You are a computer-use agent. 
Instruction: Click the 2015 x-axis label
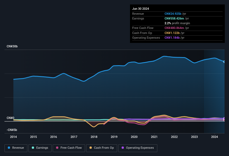point(33,137)
